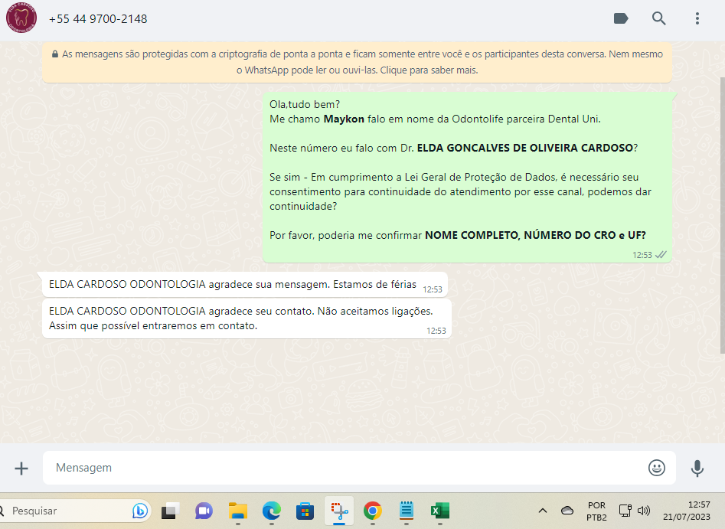Screen dimensions: 725x529
Task: Open the volume speaker tray icon
Action: (x=644, y=511)
